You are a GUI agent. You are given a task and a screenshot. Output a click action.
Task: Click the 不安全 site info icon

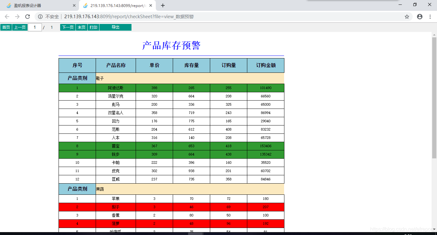[x=40, y=17]
